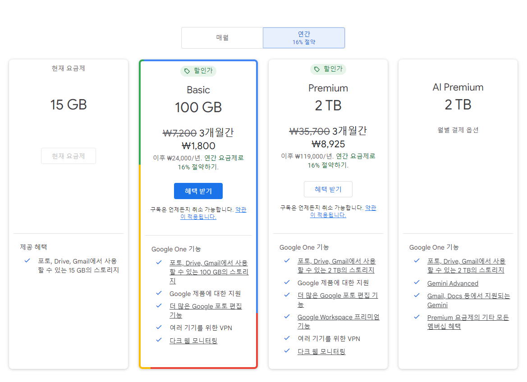Click the 할인가 tag icon on Premium
Image resolution: width=527 pixels, height=382 pixels.
317,69
